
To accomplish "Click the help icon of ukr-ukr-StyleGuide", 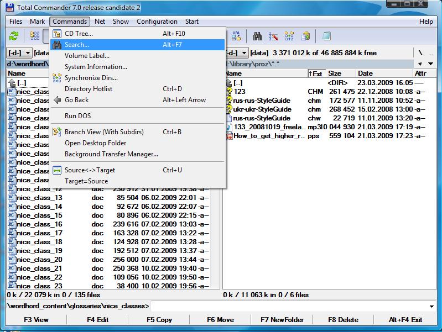I will click(229, 109).
